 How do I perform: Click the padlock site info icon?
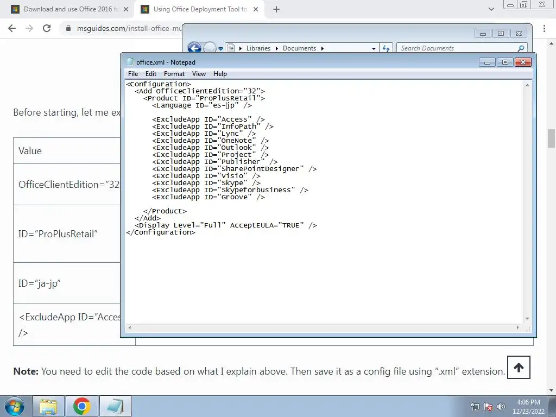click(68, 28)
